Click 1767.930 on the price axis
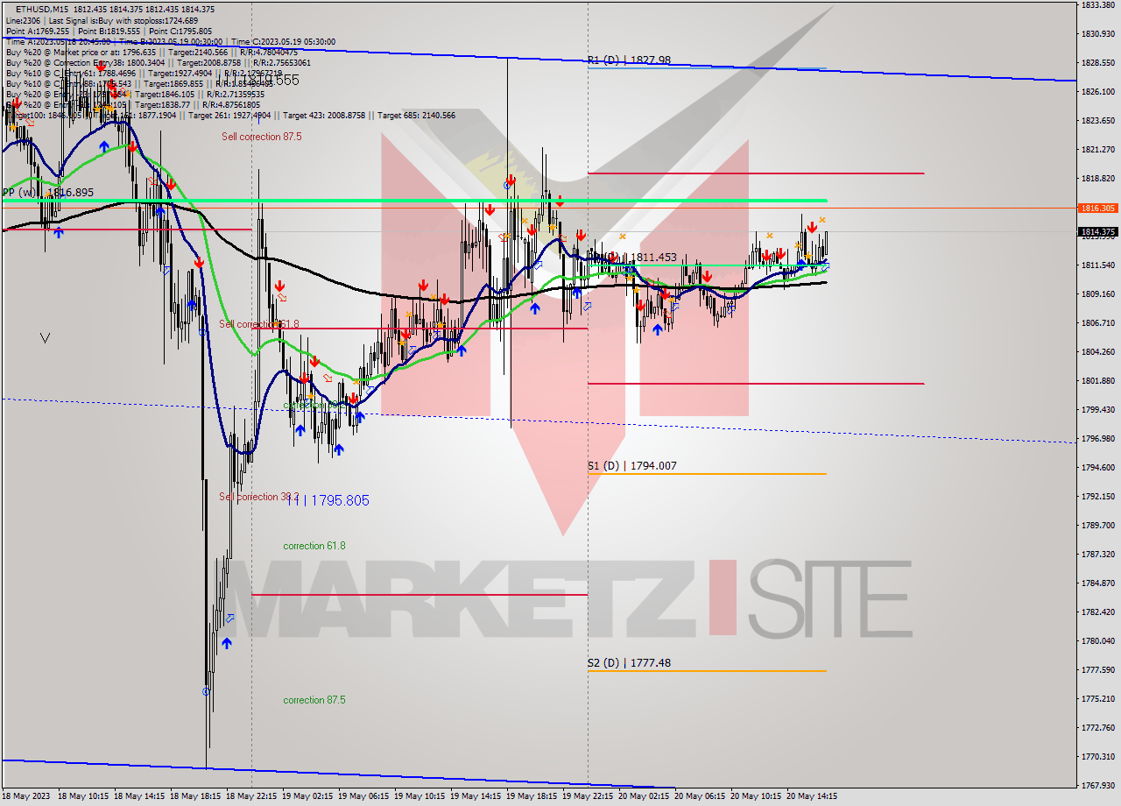The image size is (1121, 806). coord(1097,785)
